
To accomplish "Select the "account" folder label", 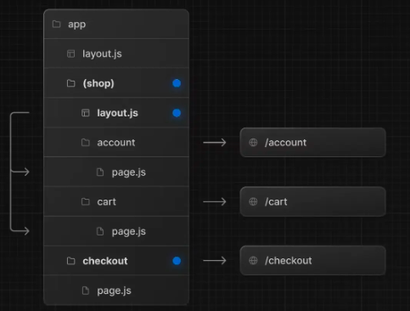I will pyautogui.click(x=116, y=143).
